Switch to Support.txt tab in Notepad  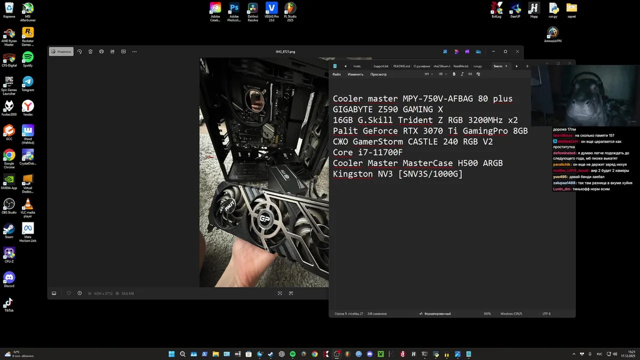click(x=380, y=66)
